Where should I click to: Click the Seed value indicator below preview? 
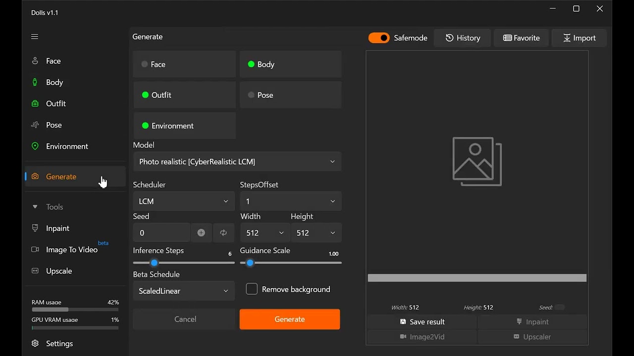click(559, 307)
